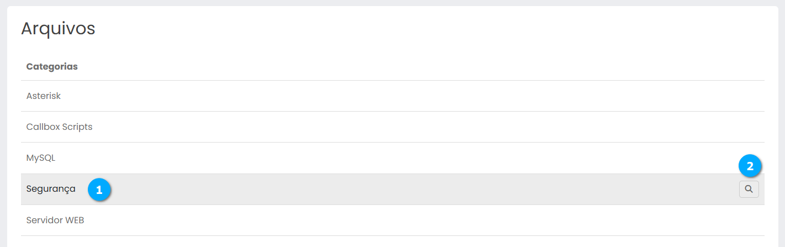This screenshot has width=785, height=247.
Task: Click the MySQL label text
Action: pos(41,158)
